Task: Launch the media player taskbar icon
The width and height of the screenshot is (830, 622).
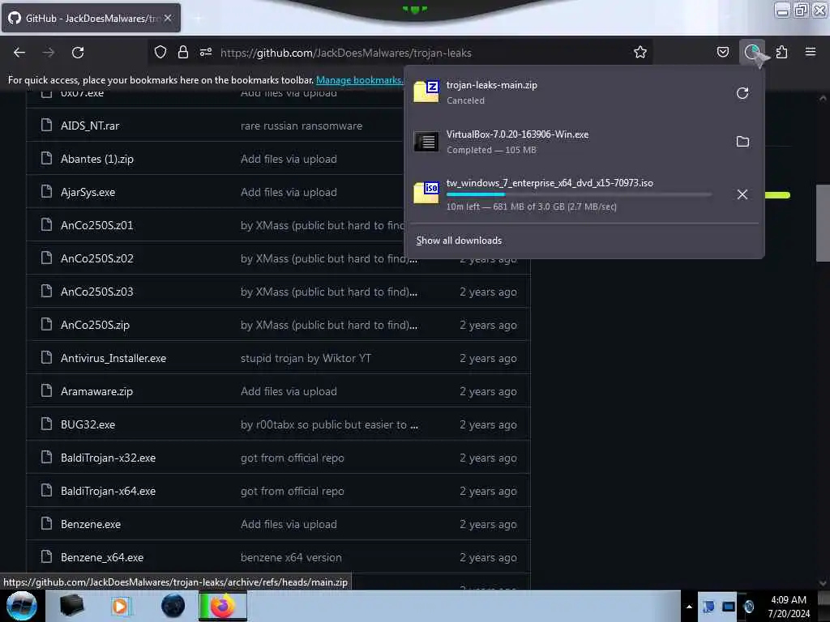Action: [120, 606]
